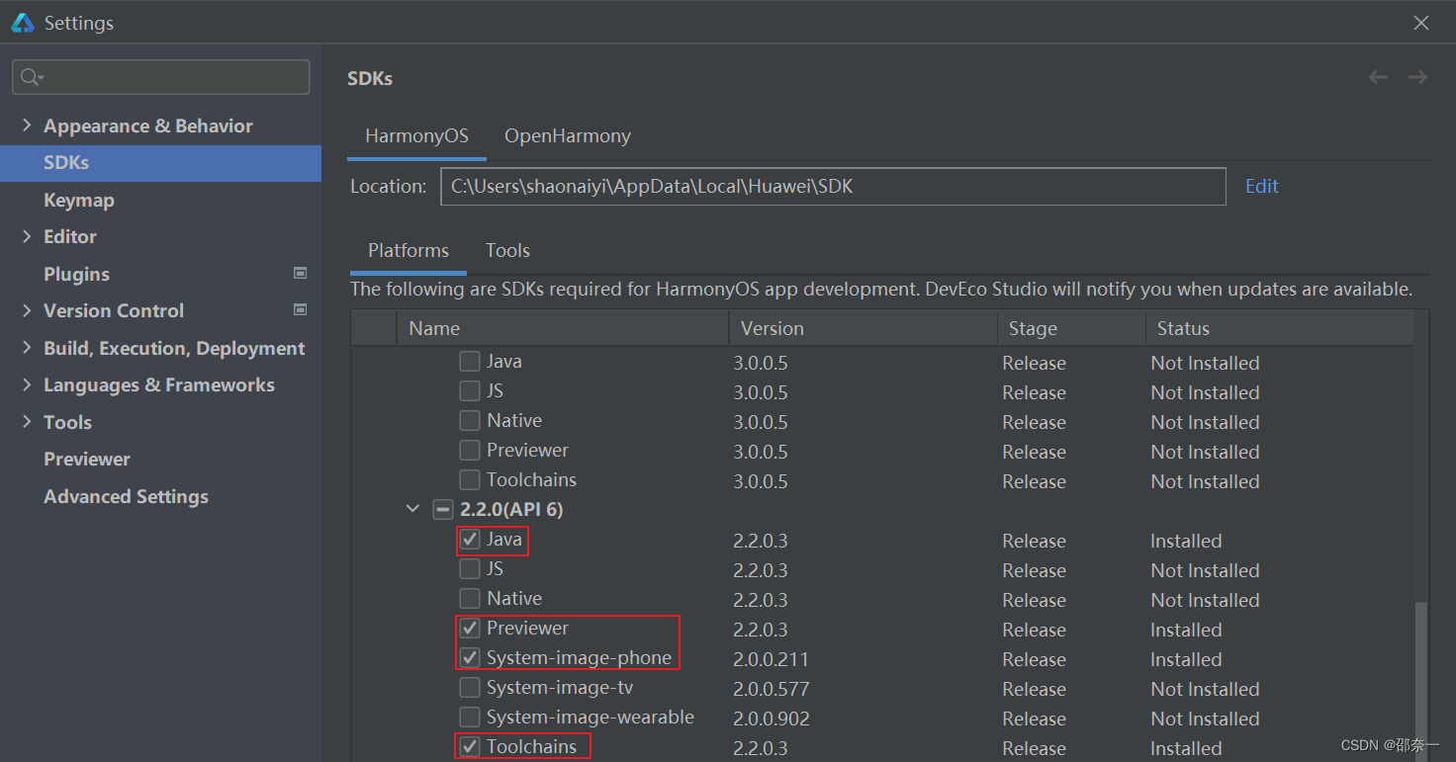Click the DevEco Studio logo icon
The image size is (1456, 762).
tap(23, 22)
